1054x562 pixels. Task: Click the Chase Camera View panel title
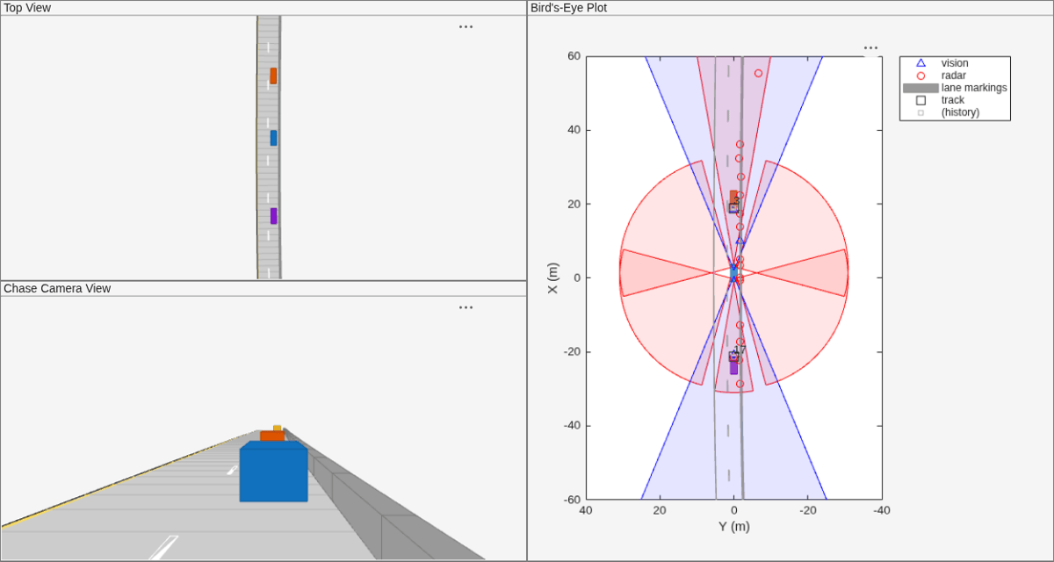tap(57, 288)
